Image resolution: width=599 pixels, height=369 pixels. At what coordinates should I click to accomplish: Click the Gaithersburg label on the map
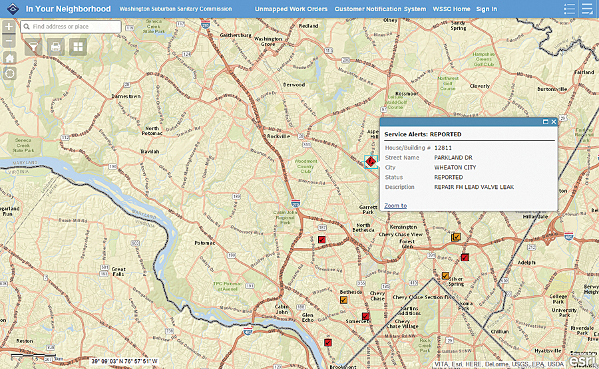coord(236,35)
